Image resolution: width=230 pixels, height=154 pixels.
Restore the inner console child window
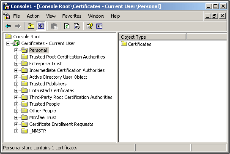click(215, 16)
